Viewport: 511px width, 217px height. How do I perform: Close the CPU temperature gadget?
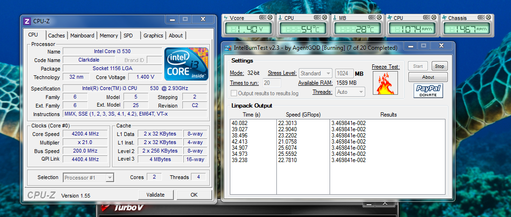point(324,18)
